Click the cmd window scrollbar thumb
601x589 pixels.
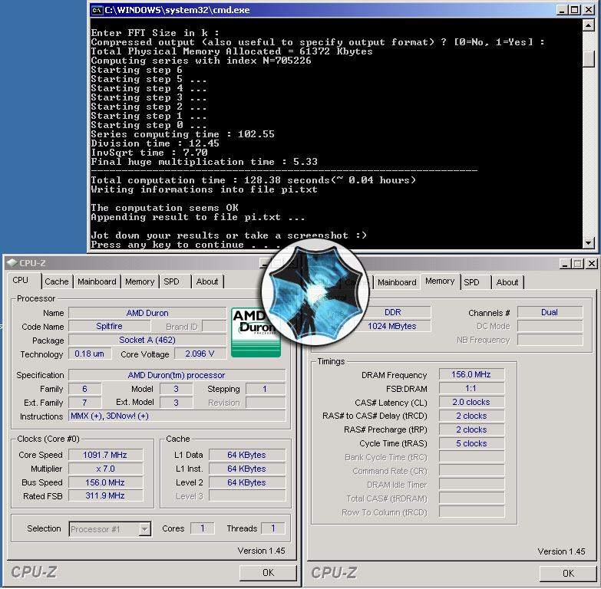pyautogui.click(x=588, y=58)
